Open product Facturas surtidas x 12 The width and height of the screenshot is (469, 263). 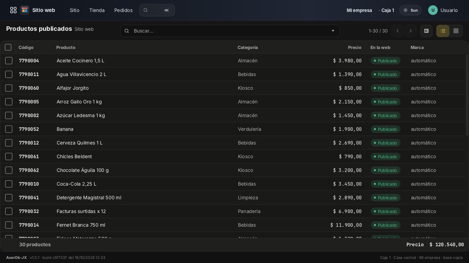[x=81, y=211]
